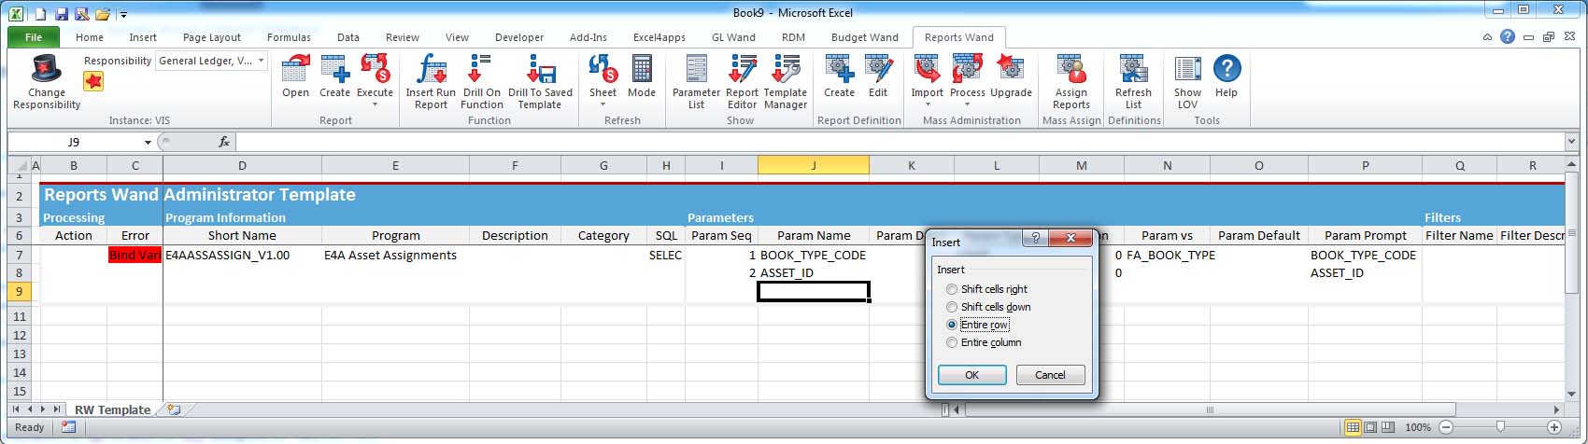Viewport: 1588px width, 444px height.
Task: Click the Insert Worksheet tab icon
Action: 174,409
